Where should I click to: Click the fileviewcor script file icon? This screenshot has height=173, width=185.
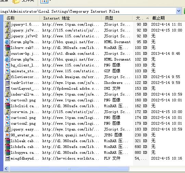[x=8, y=77]
